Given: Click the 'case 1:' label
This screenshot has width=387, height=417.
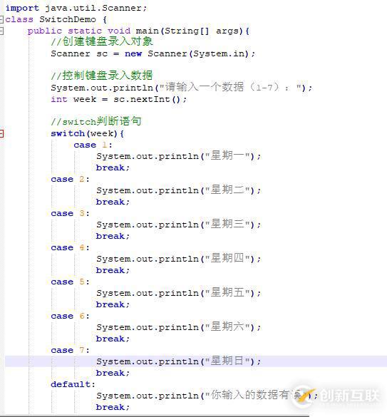Looking at the screenshot, I should coord(93,145).
